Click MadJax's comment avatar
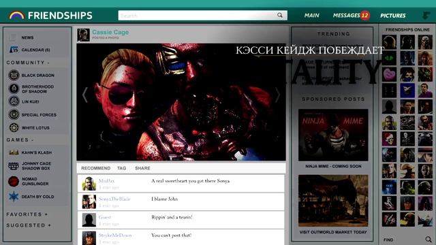The image size is (436, 245). pos(89,184)
